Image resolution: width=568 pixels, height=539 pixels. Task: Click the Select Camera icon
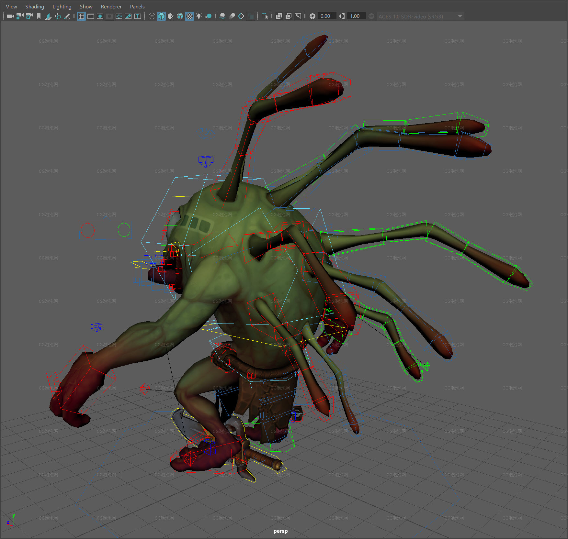click(10, 16)
